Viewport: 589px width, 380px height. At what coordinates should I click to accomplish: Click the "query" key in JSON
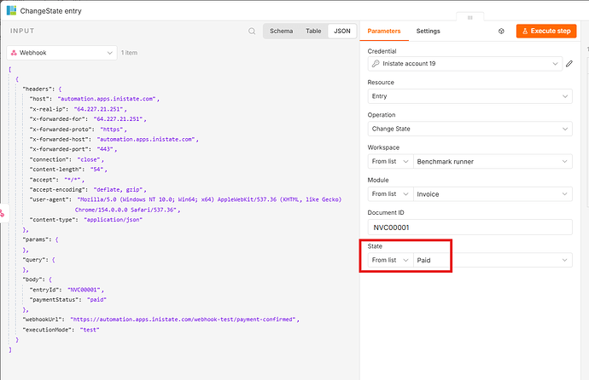click(x=35, y=260)
